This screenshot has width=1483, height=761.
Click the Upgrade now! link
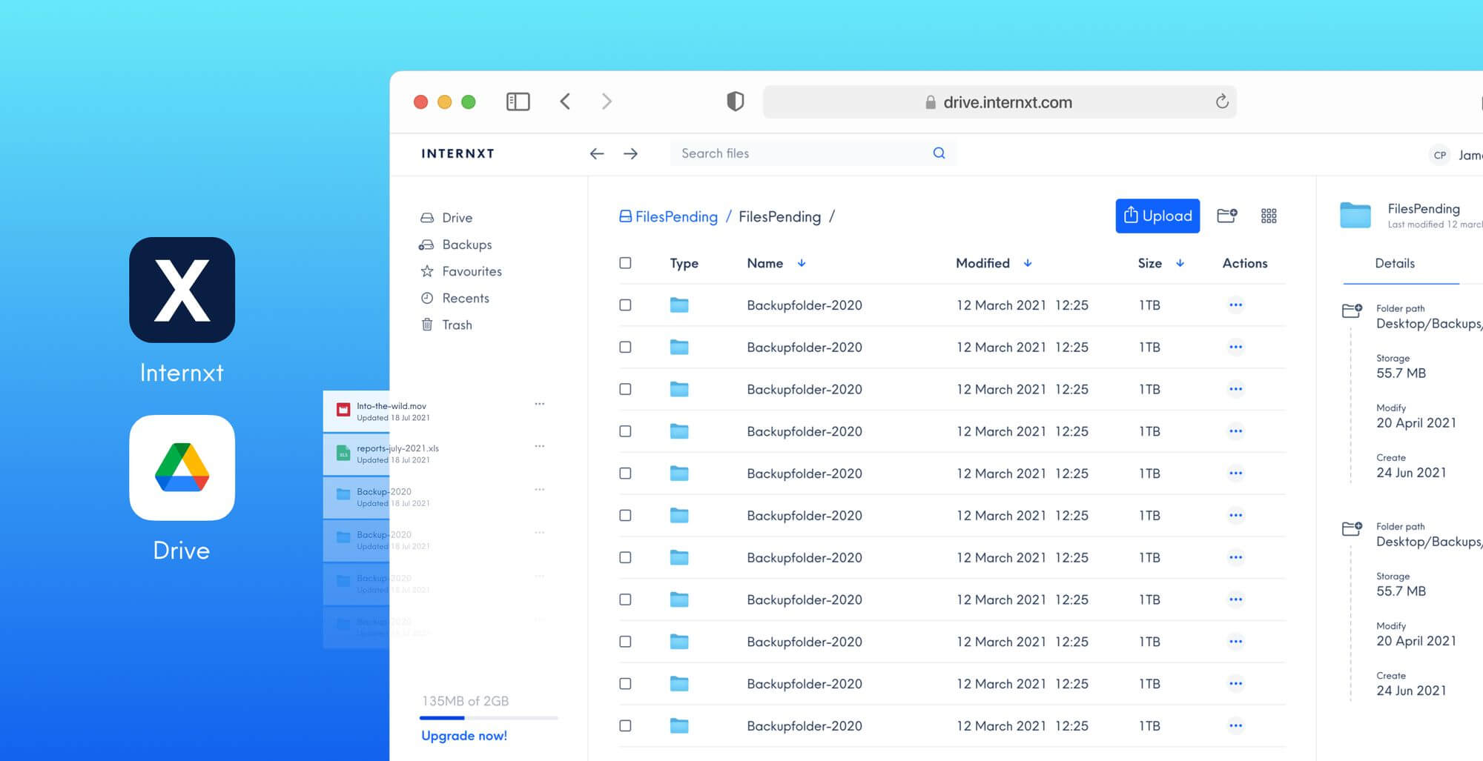[x=464, y=735]
